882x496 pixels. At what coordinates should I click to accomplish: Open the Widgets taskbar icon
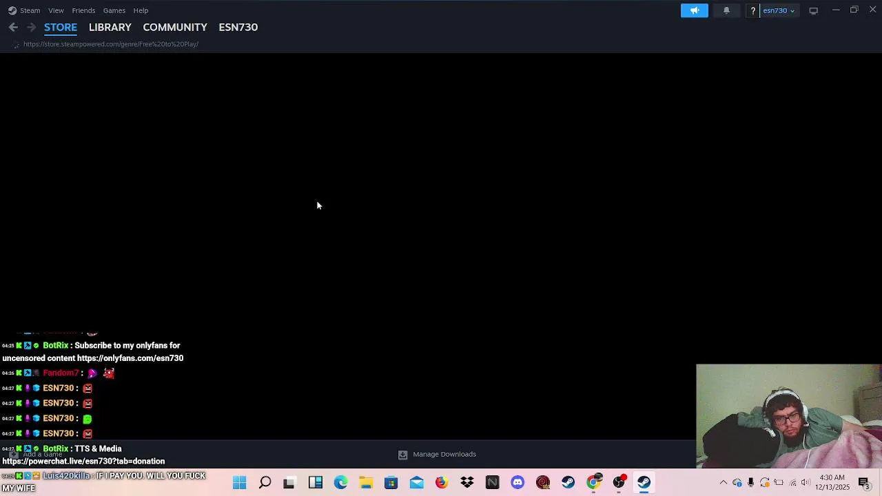(x=316, y=483)
